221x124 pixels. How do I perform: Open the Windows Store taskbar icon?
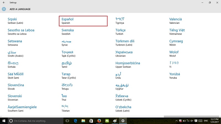91,121
